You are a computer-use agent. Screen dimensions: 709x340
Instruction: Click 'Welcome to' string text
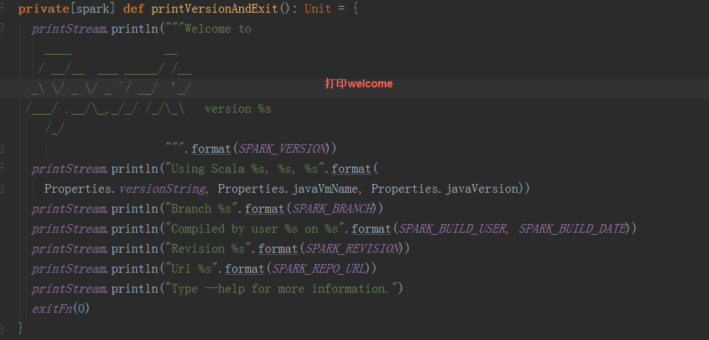tap(218, 29)
